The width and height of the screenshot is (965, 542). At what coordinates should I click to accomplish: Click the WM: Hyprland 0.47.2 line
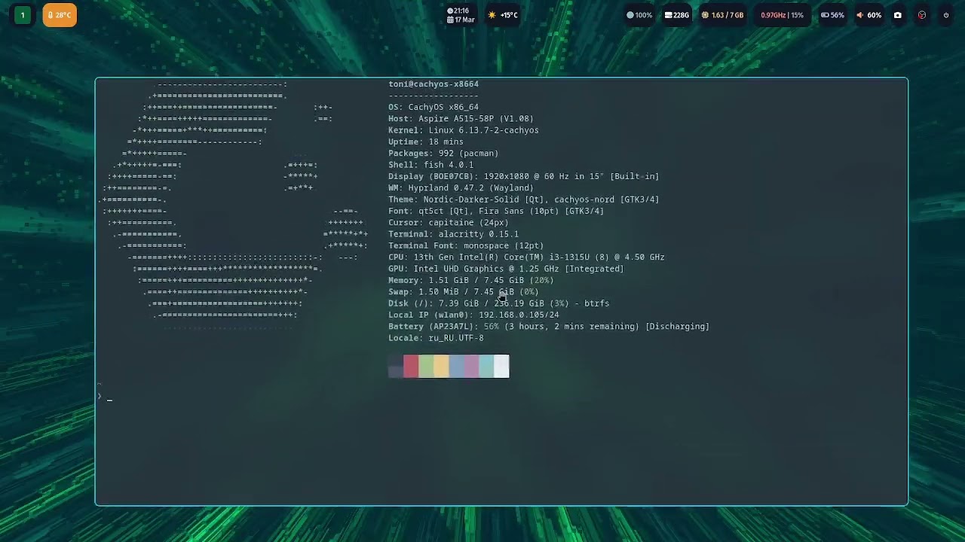(x=461, y=188)
